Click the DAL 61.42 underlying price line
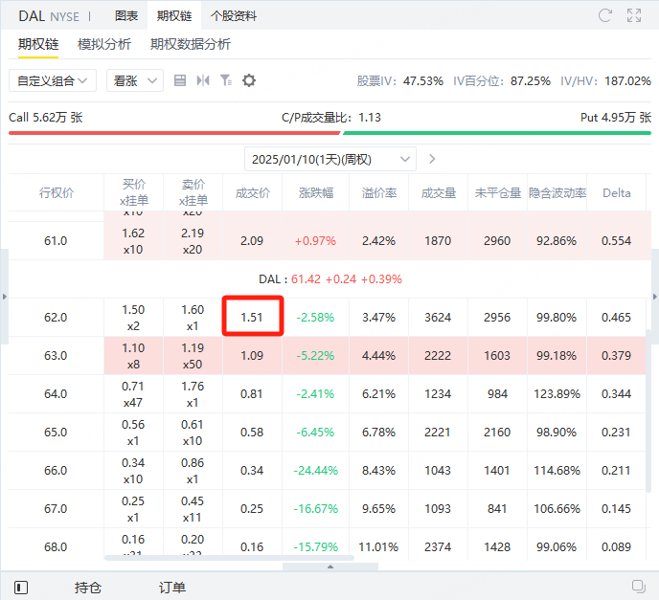The width and height of the screenshot is (659, 600). (x=330, y=278)
